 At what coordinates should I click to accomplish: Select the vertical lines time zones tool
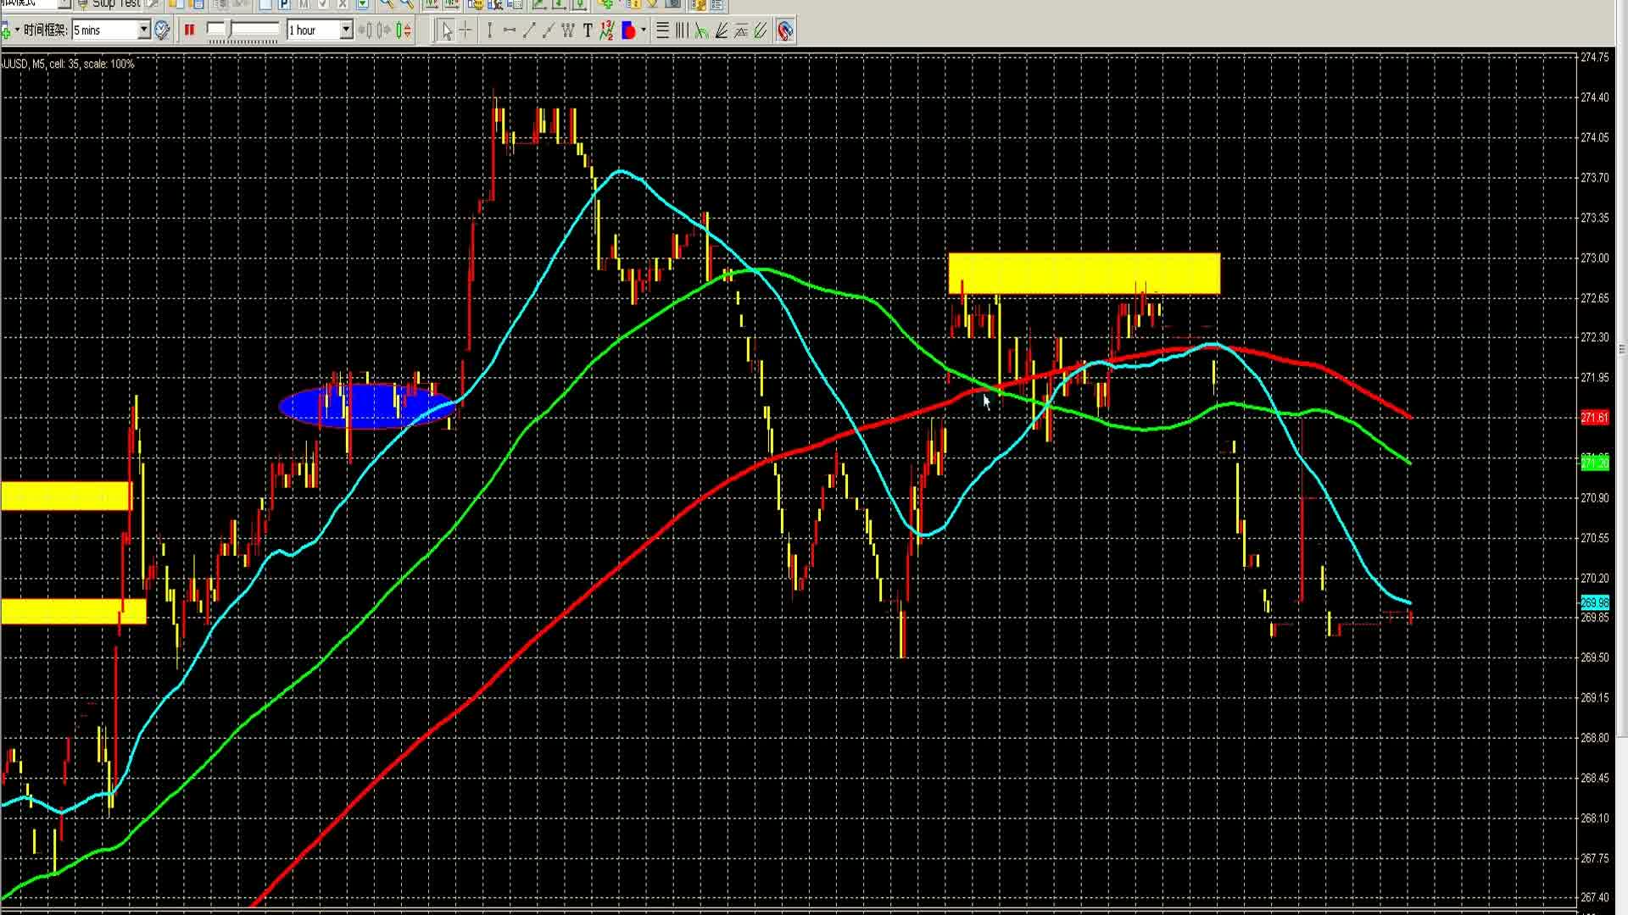682,31
